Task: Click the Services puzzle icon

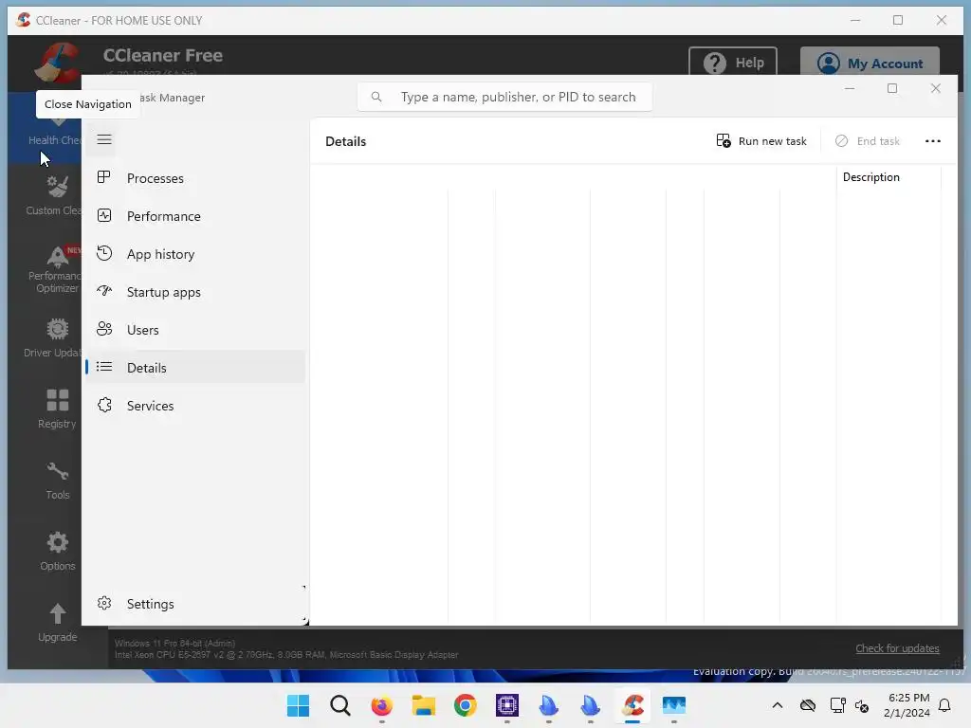Action: tap(104, 405)
